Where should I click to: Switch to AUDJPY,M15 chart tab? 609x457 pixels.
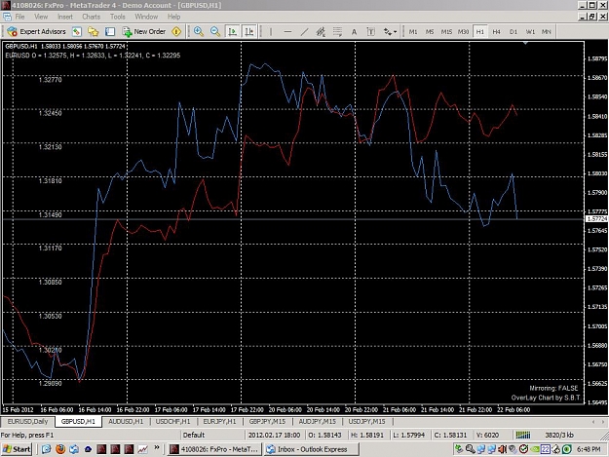pyautogui.click(x=317, y=422)
